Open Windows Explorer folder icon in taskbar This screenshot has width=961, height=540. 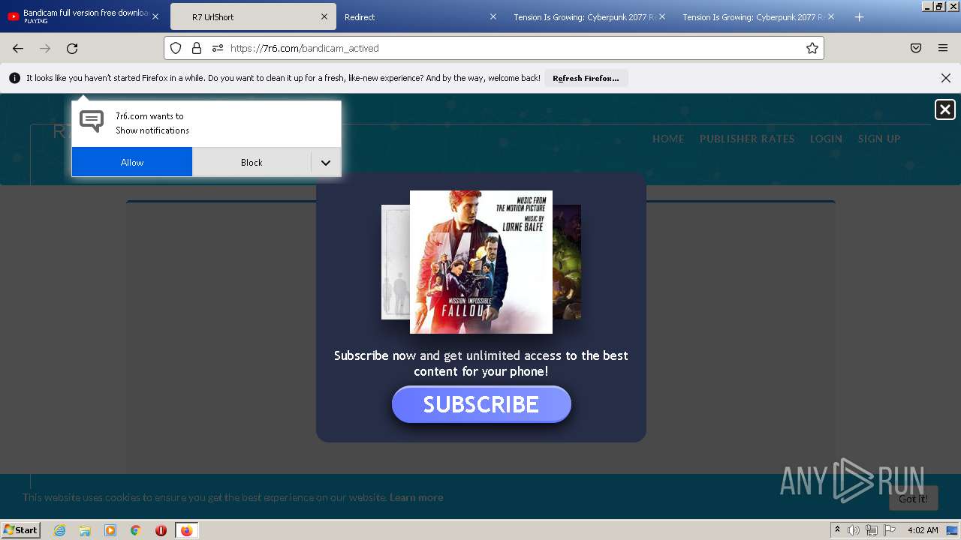85,530
